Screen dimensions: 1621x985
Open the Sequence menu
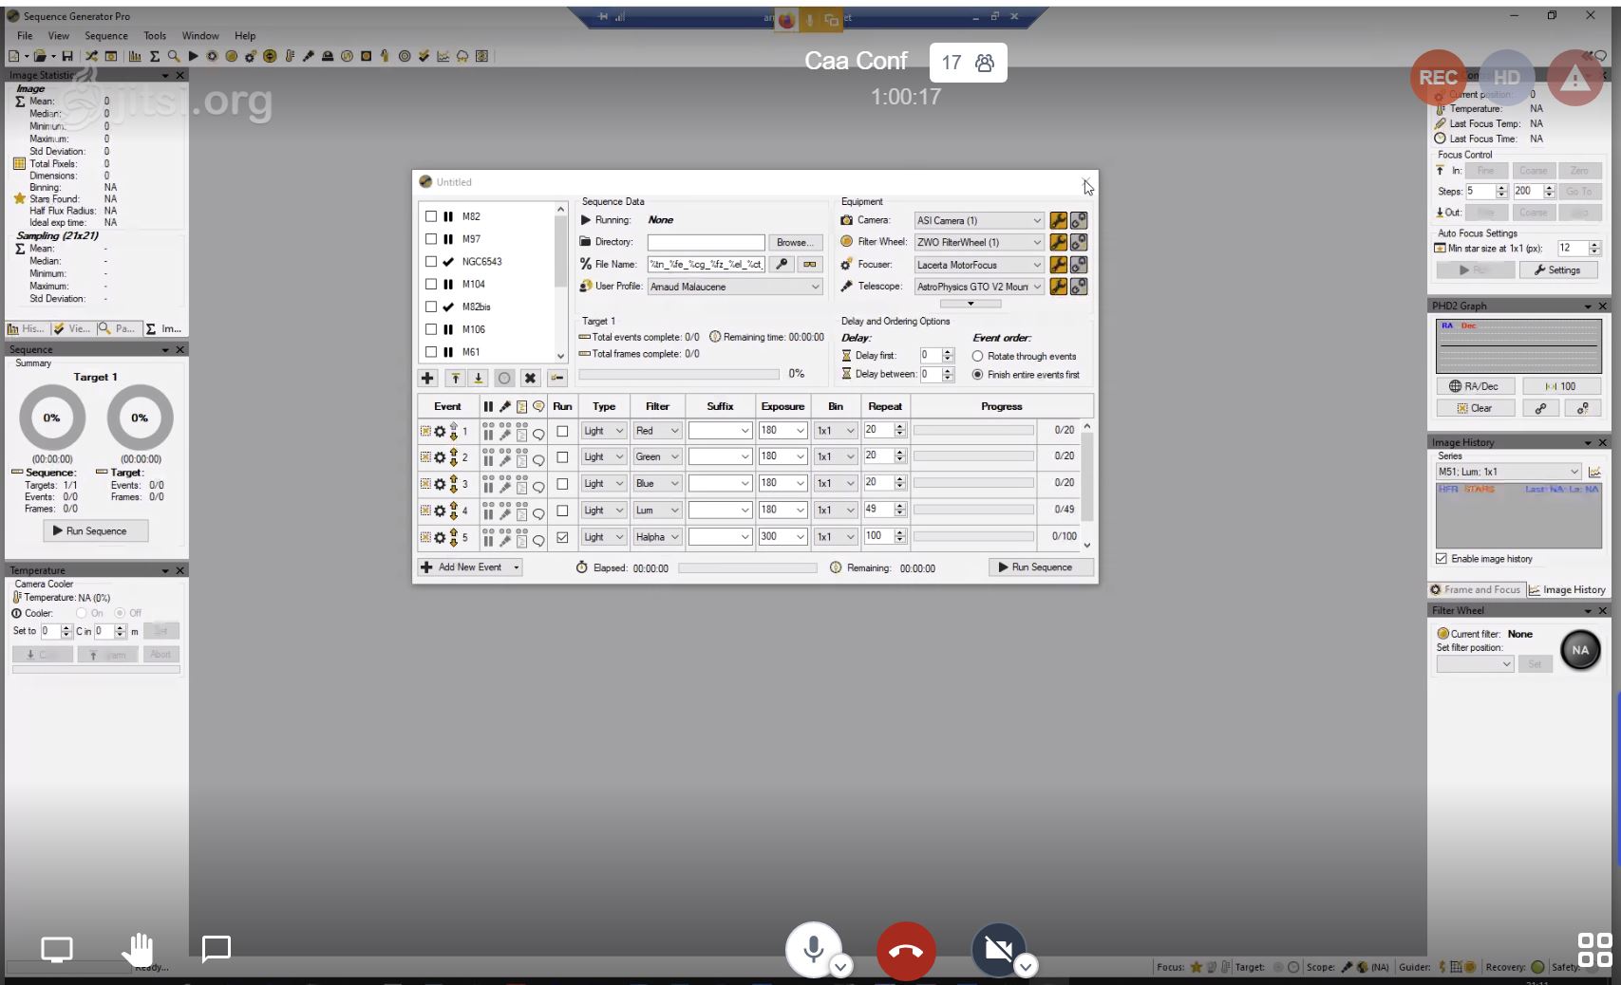[x=106, y=36]
